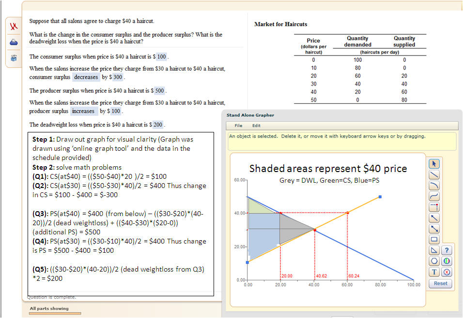Select the text T tool
The height and width of the screenshot is (318, 463).
[x=434, y=272]
